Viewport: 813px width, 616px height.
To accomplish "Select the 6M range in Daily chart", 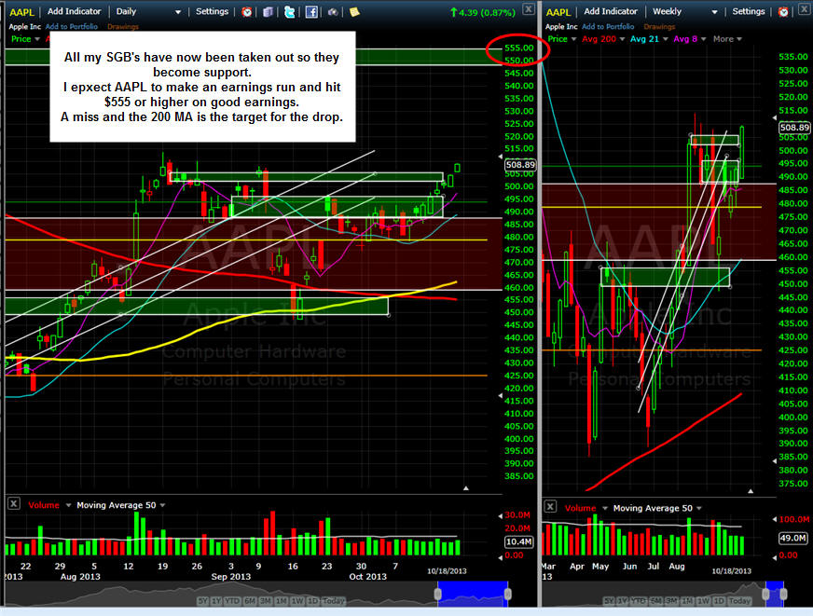I will [250, 601].
